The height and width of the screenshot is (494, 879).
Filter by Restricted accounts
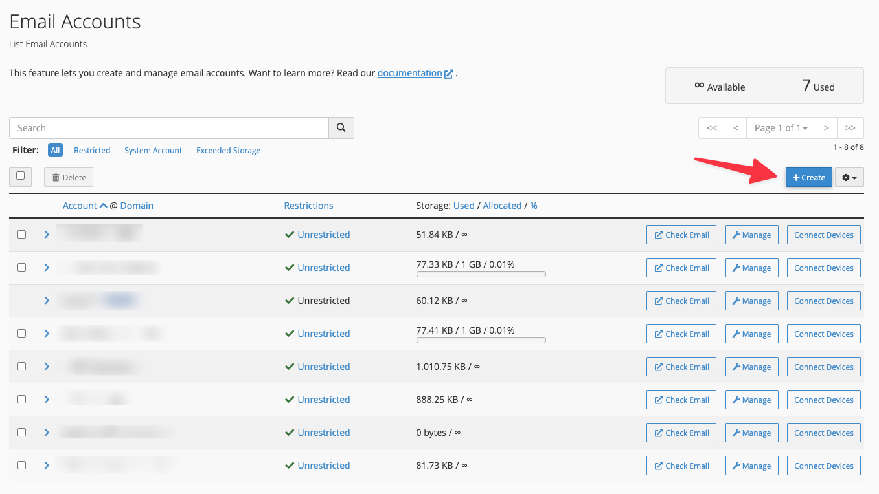(92, 151)
